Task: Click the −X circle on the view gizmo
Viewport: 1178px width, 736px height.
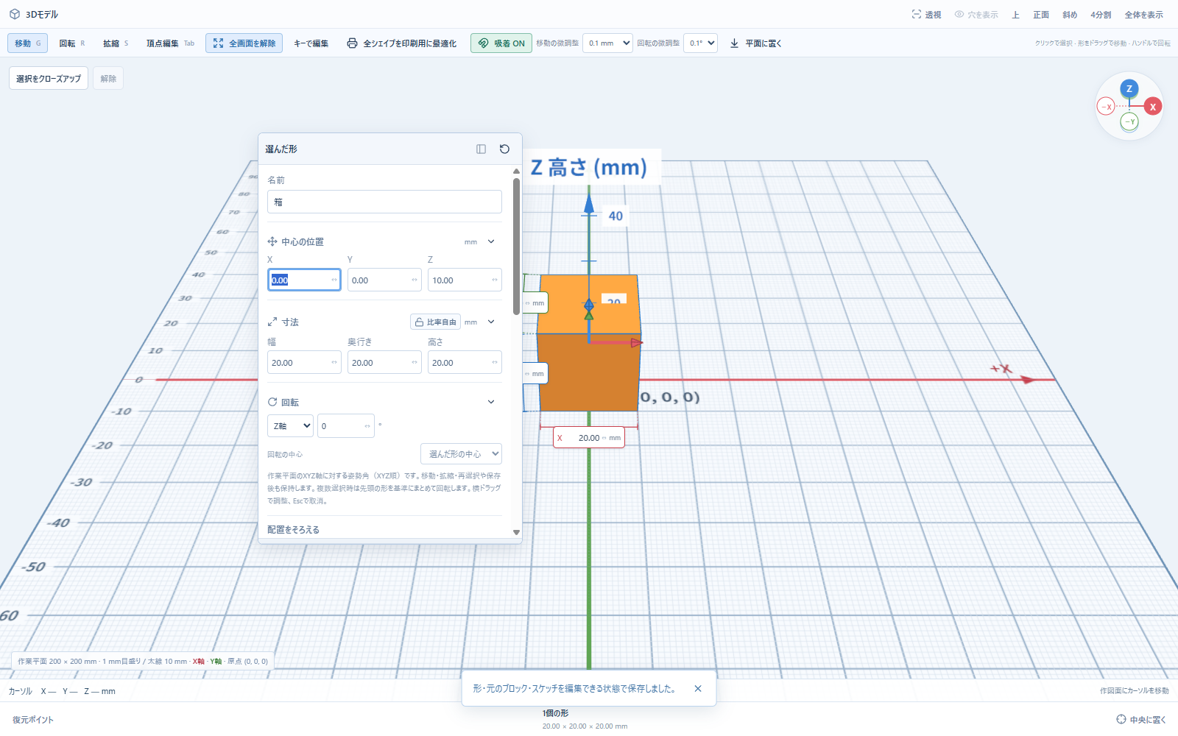Action: tap(1106, 107)
